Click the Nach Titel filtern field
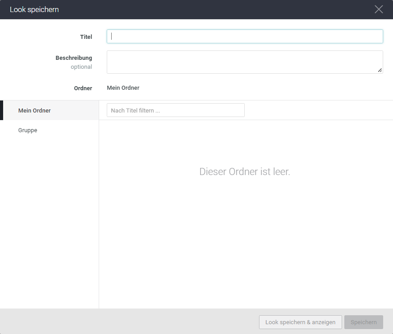393x334 pixels. click(176, 110)
